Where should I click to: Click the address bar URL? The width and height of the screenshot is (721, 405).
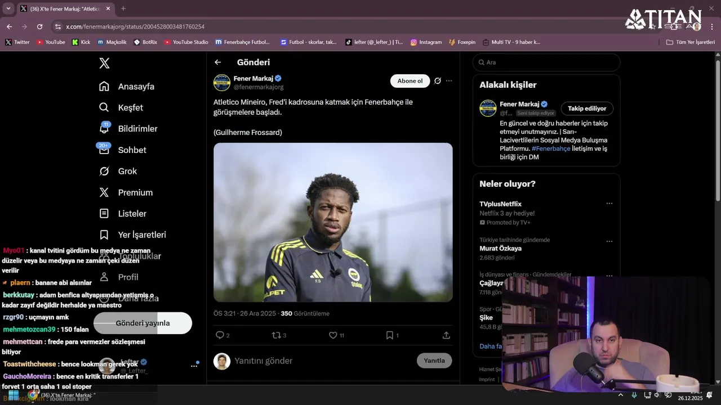[135, 26]
